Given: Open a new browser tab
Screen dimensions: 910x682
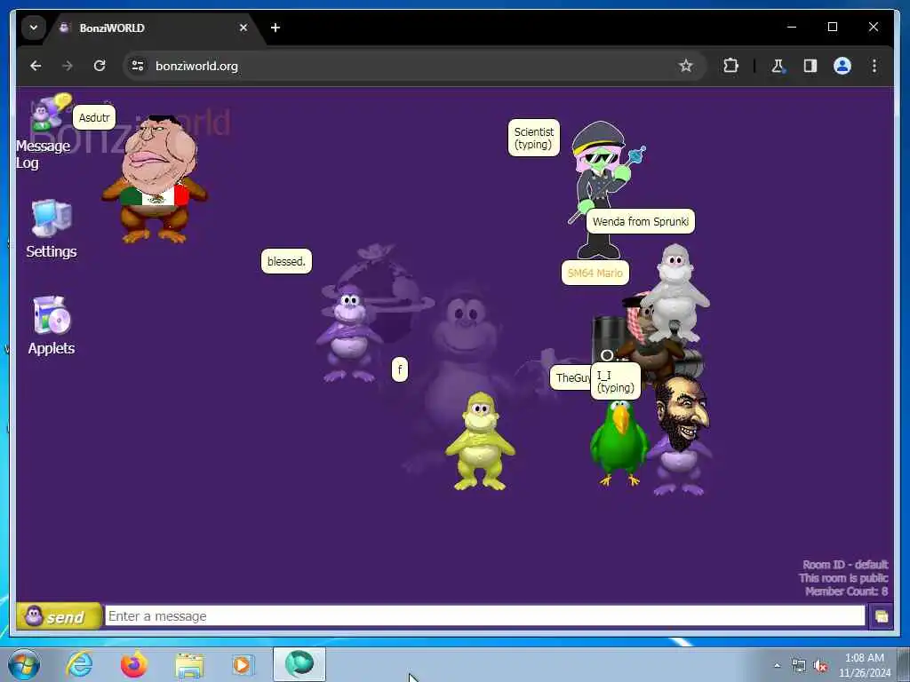Looking at the screenshot, I should tap(275, 28).
